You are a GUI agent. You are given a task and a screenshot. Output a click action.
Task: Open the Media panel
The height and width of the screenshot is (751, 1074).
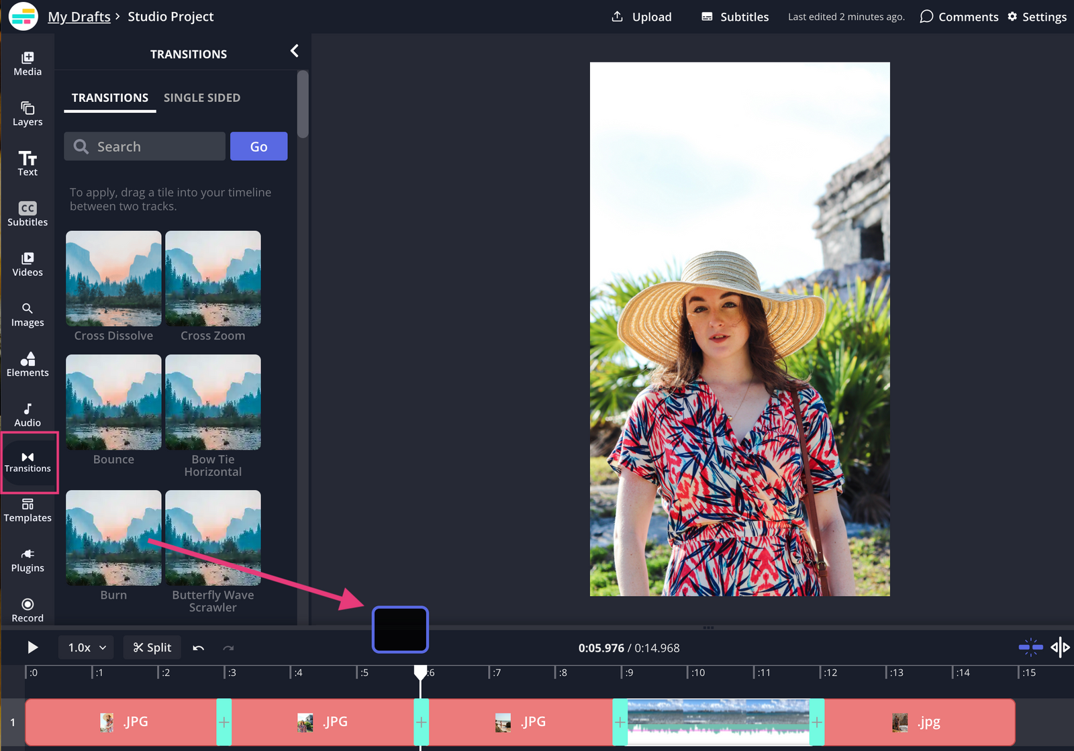pos(27,63)
